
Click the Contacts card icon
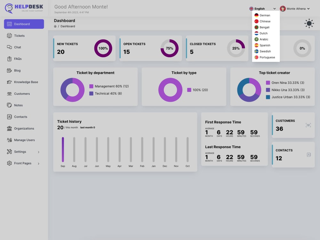coord(309,155)
